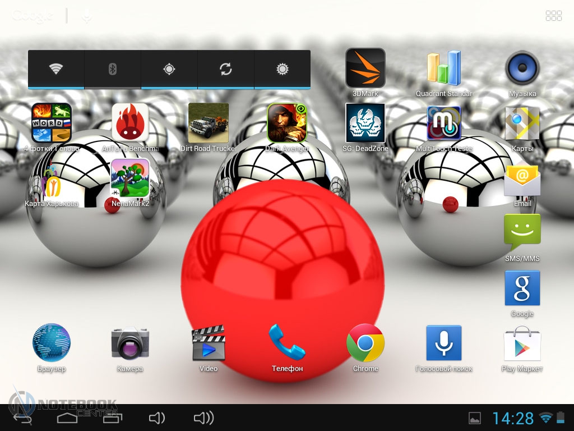Open the all apps drawer grid

553,16
